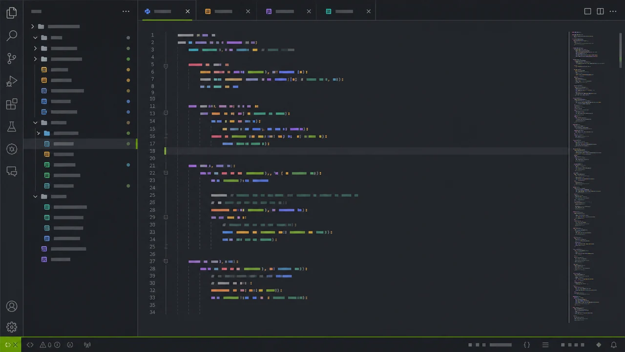Image resolution: width=625 pixels, height=352 pixels.
Task: Open the Search view in activity bar
Action: pos(12,36)
